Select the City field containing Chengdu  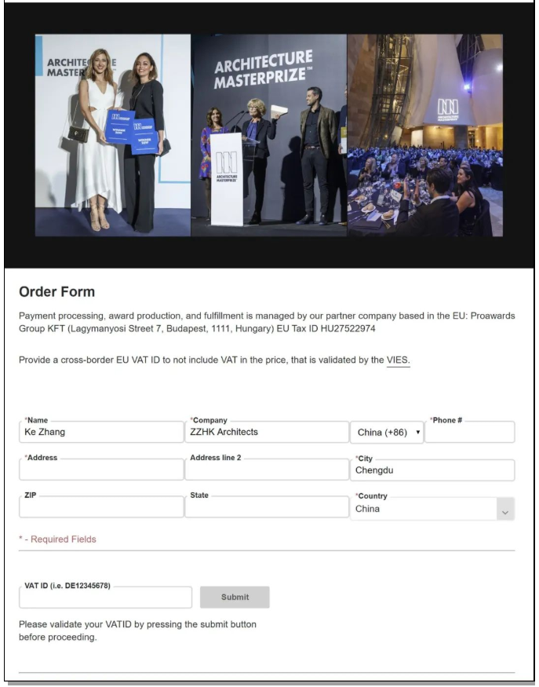(432, 470)
